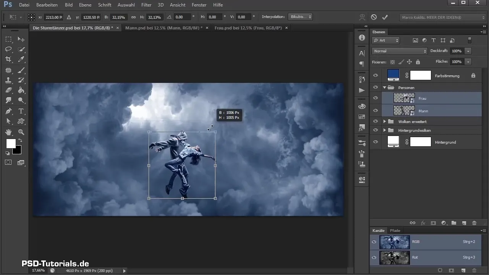The image size is (489, 275).
Task: Expand the Wolken erweitert group
Action: point(384,121)
